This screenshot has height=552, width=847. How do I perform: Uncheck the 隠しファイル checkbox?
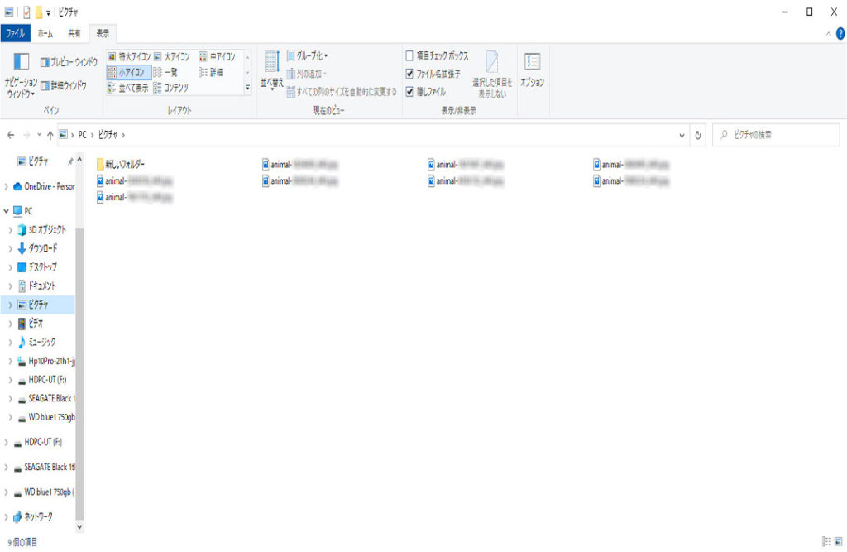[409, 91]
